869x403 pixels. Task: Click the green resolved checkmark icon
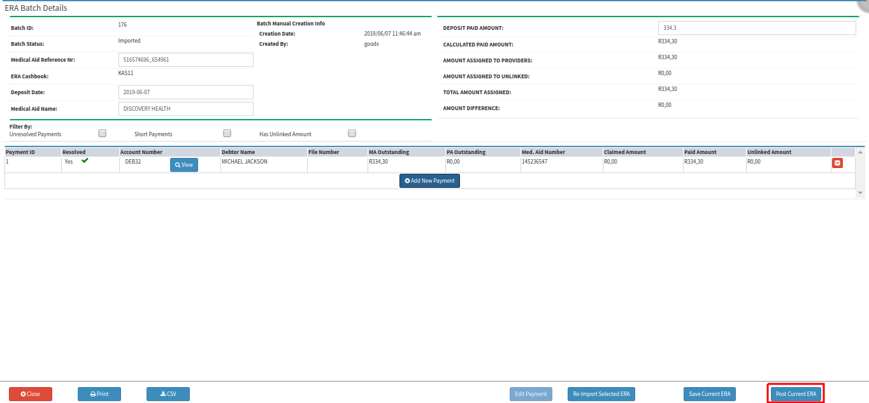coord(85,161)
